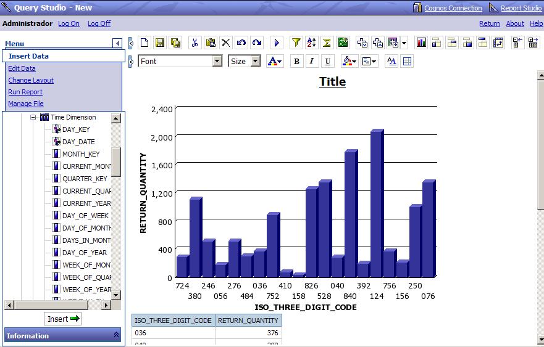Viewport: 544px width, 347px height.
Task: Toggle bold formatting
Action: [x=296, y=61]
